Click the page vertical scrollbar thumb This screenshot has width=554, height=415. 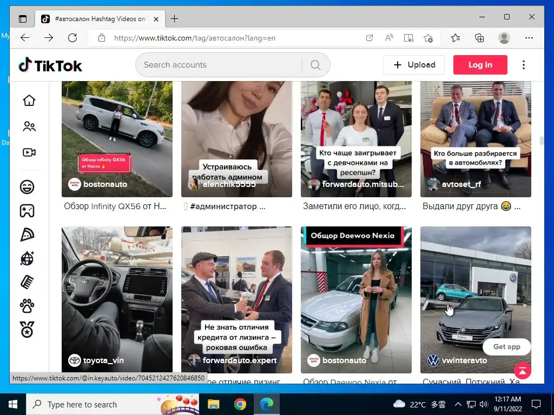click(x=542, y=140)
